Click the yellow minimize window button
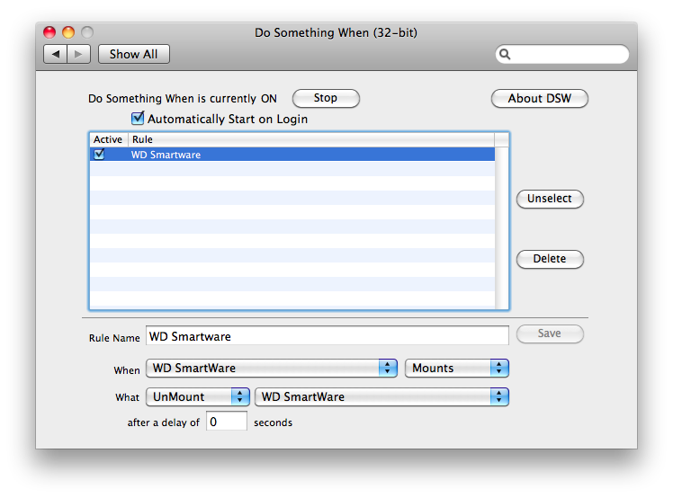673x498 pixels. click(x=68, y=32)
